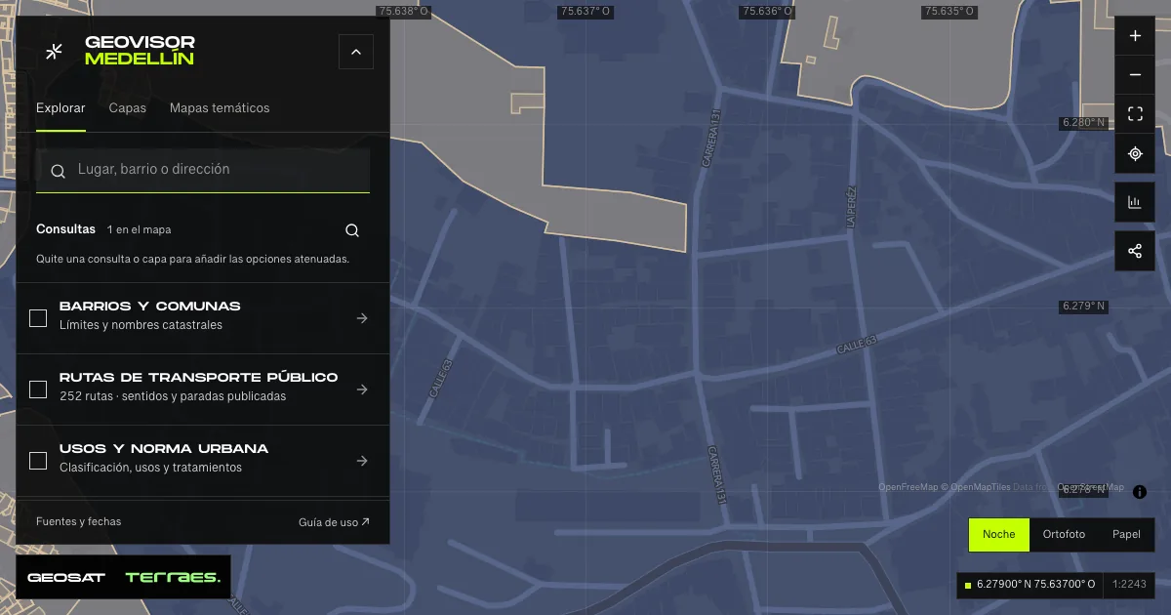Viewport: 1171px width, 615px height.
Task: Zoom in with the plus button
Action: click(1135, 36)
